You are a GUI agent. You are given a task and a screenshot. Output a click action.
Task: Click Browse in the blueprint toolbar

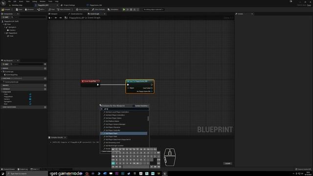(x=29, y=9)
